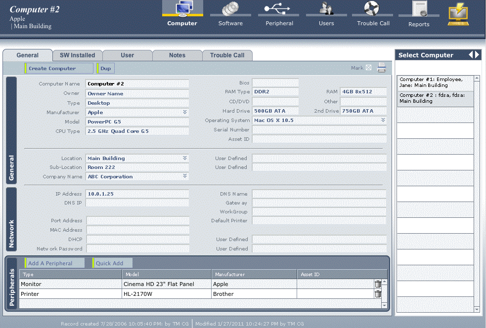Open the Operating System dropdown
486x328 pixels.
click(382, 120)
